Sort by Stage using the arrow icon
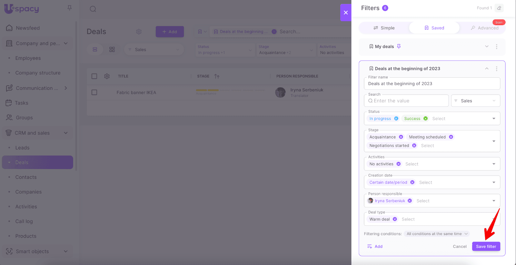This screenshot has width=516, height=265. click(x=217, y=76)
